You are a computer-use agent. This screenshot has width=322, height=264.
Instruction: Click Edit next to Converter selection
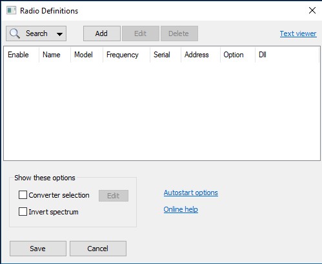(114, 196)
